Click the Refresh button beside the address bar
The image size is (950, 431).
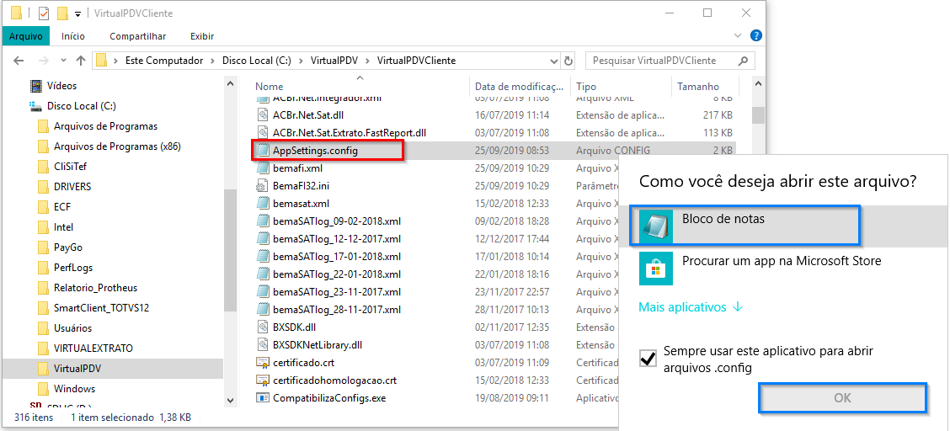(x=568, y=61)
